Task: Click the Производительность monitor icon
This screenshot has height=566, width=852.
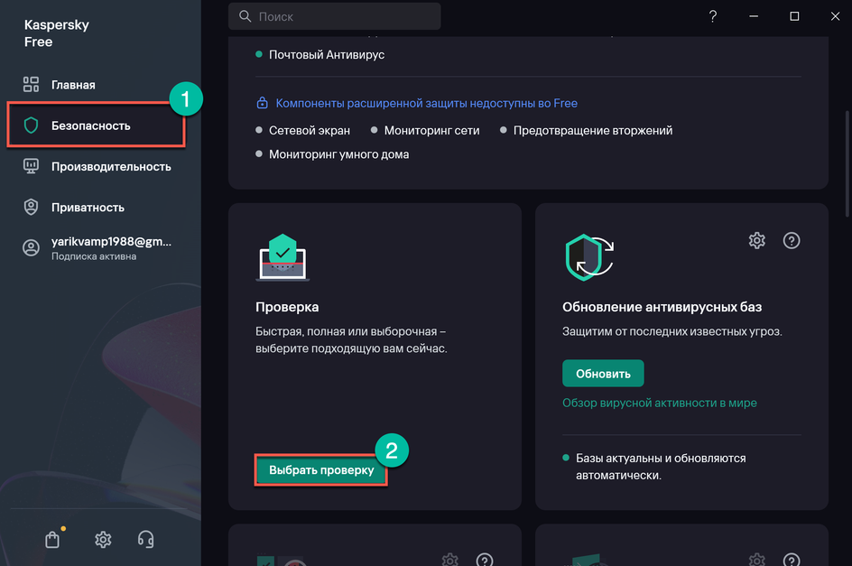Action: [31, 166]
